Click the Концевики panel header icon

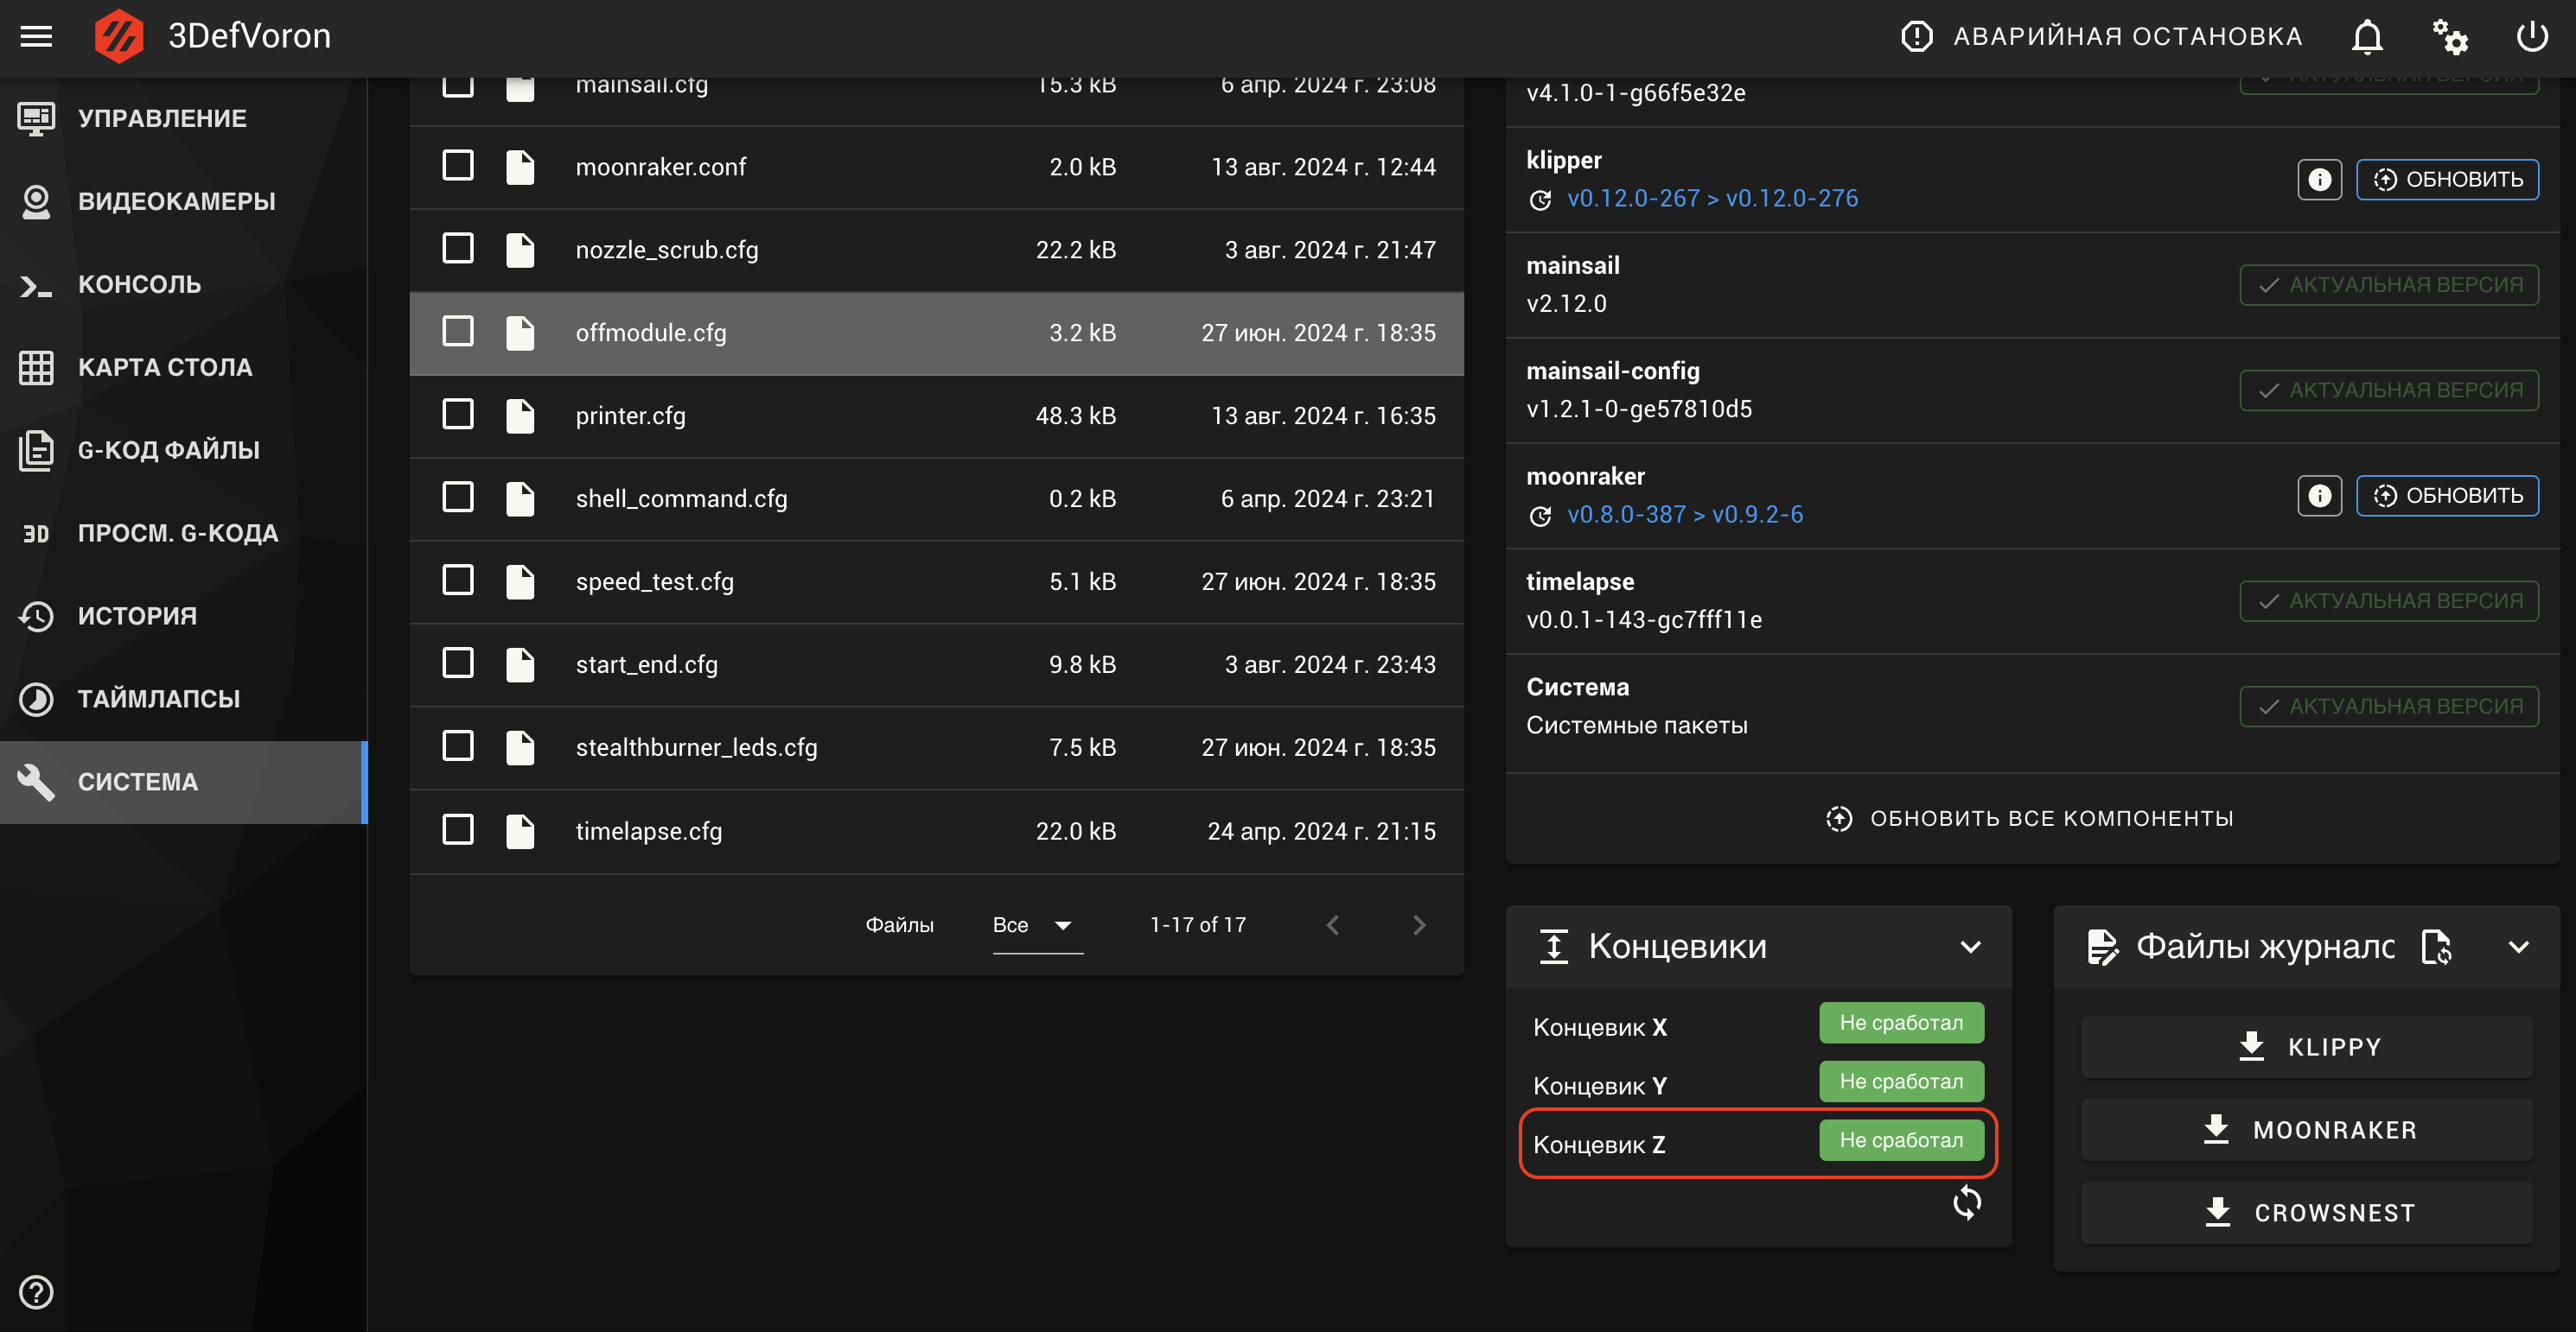[1553, 946]
